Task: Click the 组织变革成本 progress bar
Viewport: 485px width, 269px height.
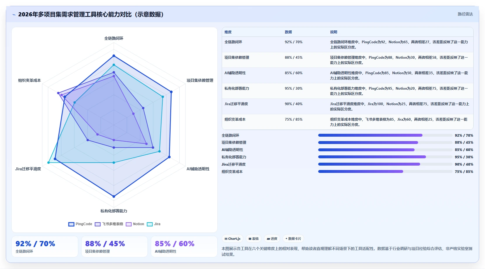Action: click(x=385, y=171)
